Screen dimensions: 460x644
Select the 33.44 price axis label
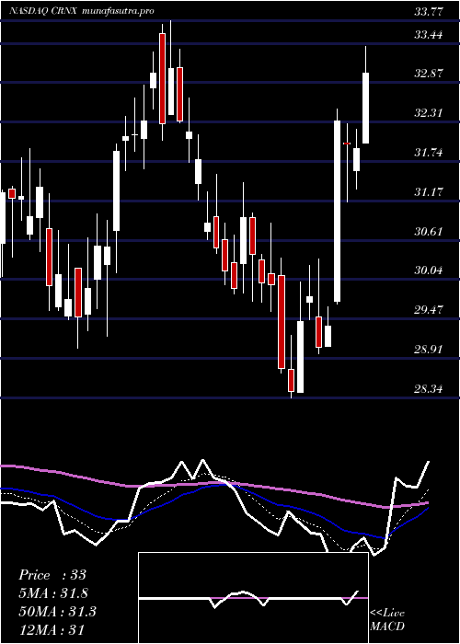point(429,35)
